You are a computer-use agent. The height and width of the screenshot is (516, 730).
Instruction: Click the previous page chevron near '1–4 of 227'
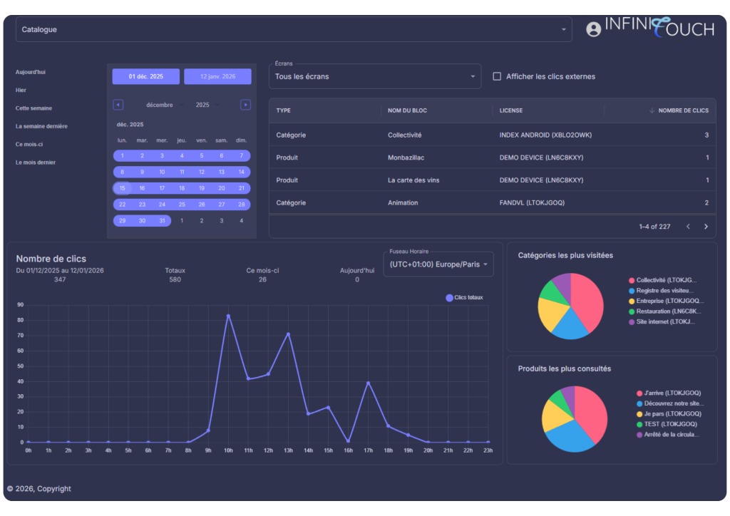pos(688,226)
